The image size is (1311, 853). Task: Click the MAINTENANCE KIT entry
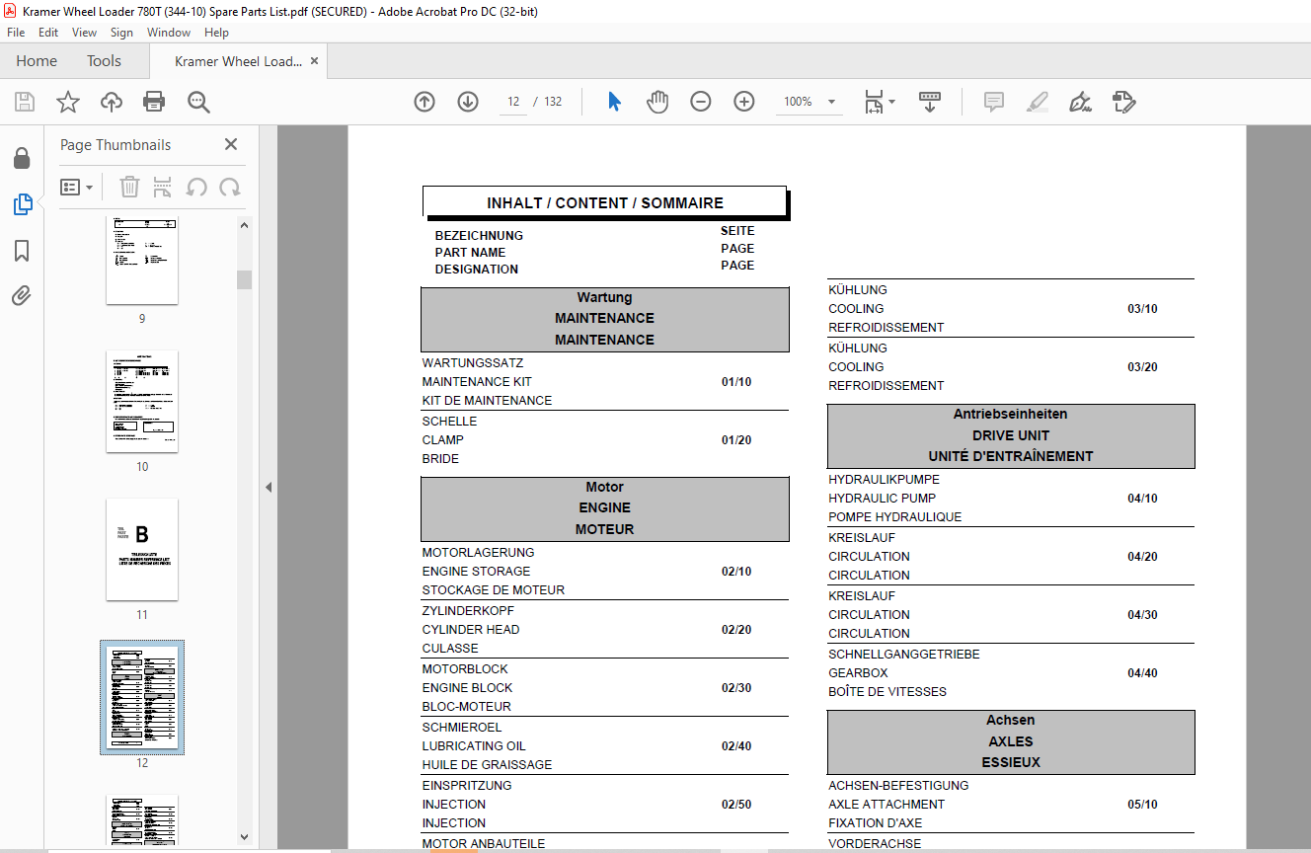point(477,382)
